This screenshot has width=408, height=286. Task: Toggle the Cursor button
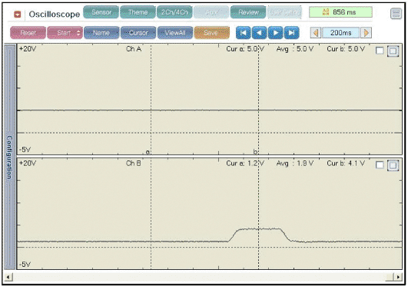click(x=138, y=33)
